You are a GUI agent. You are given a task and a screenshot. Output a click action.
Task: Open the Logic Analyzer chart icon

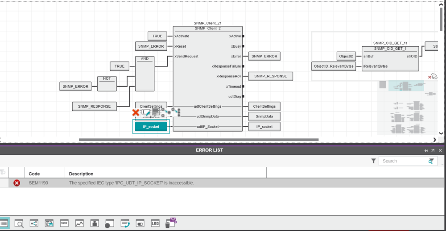[x=79, y=223]
